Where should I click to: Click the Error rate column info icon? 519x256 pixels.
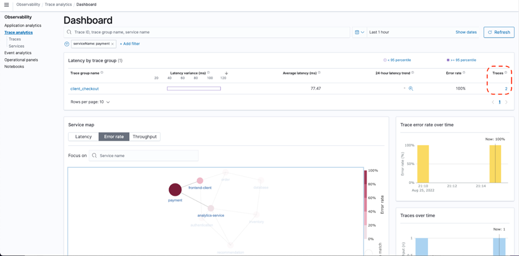tap(464, 73)
